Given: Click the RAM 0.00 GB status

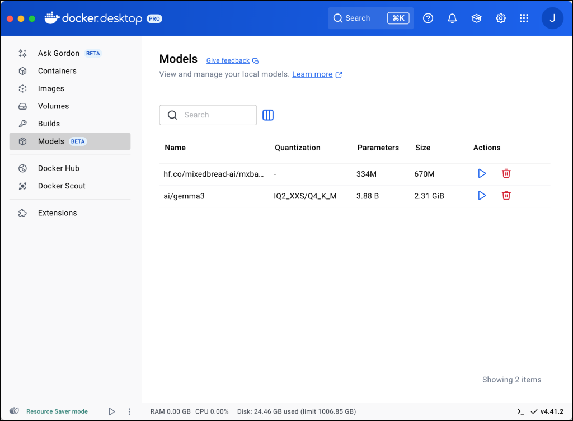Looking at the screenshot, I should coord(170,411).
